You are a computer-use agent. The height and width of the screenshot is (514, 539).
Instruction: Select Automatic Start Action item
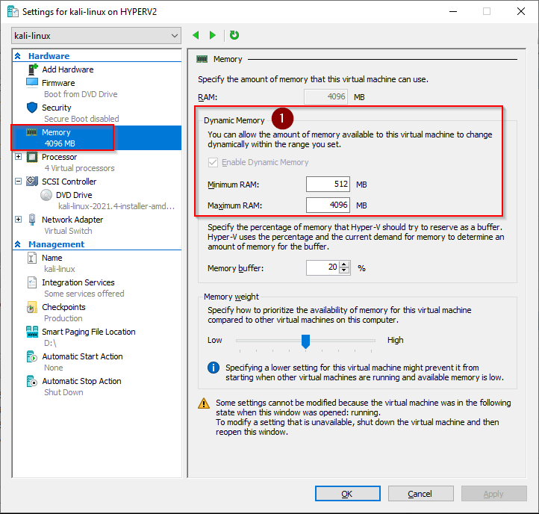coord(82,356)
